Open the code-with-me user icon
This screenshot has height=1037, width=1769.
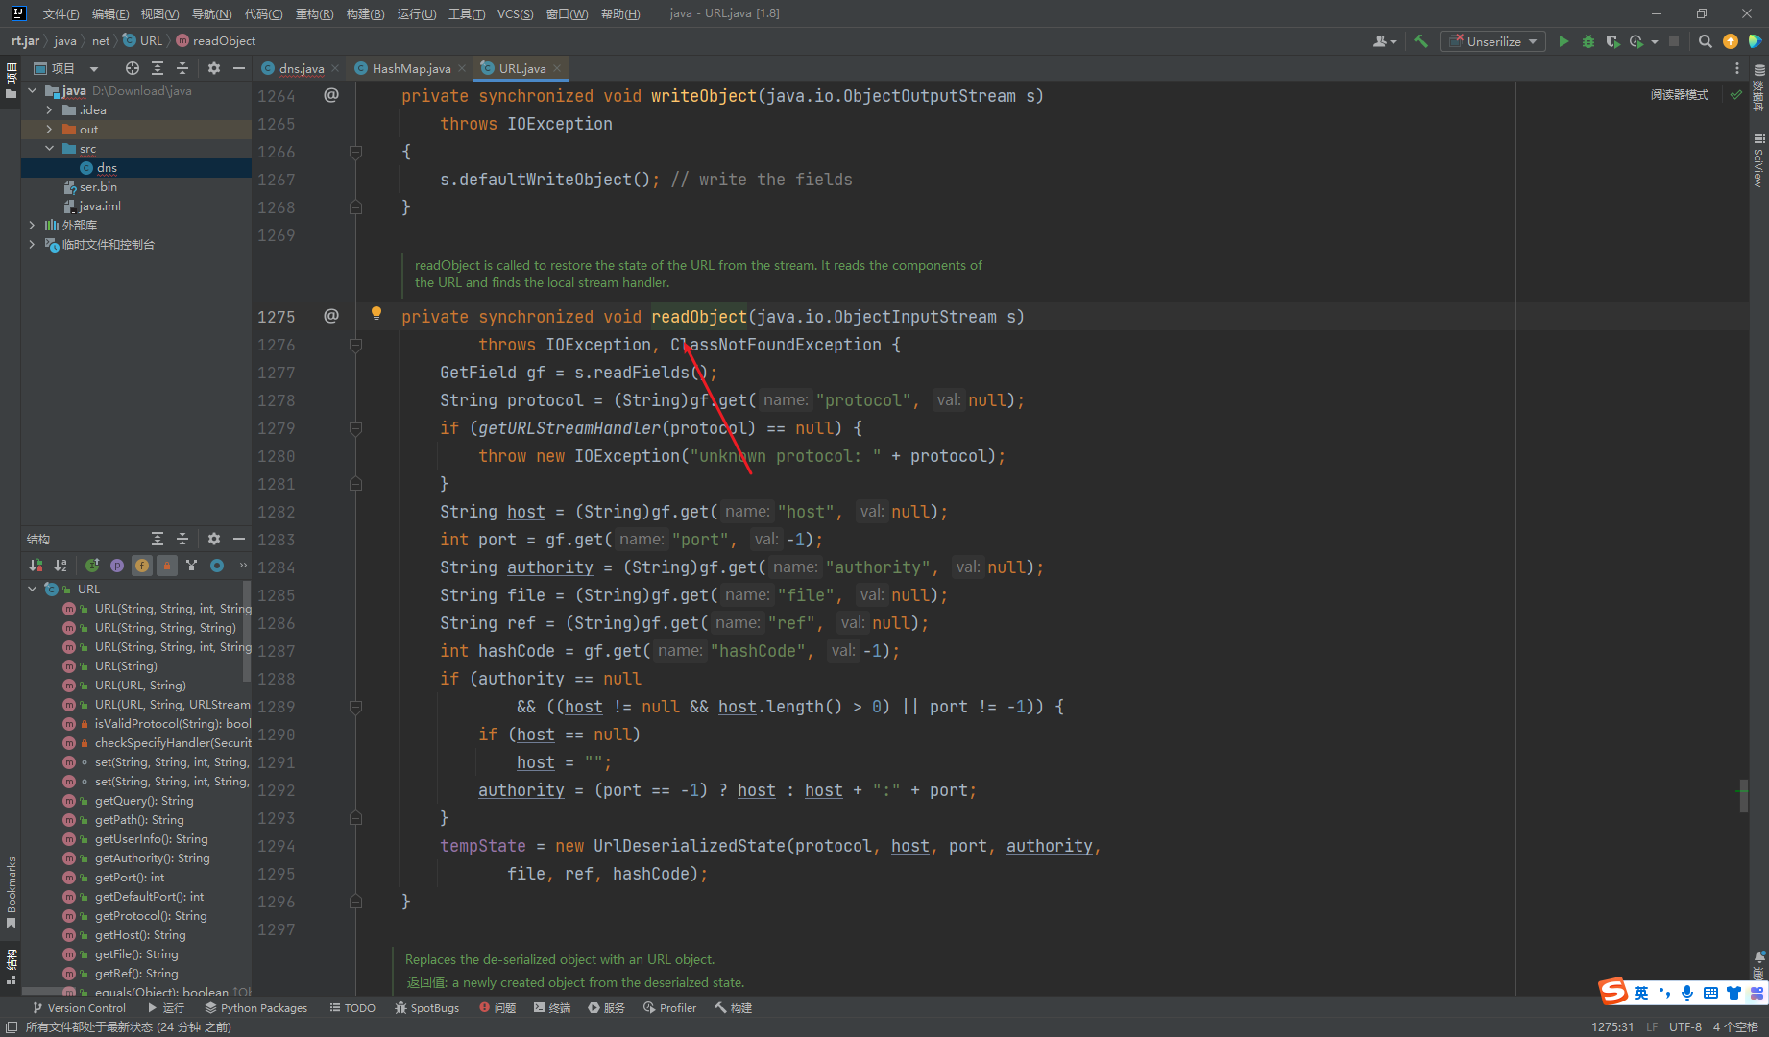[1384, 41]
